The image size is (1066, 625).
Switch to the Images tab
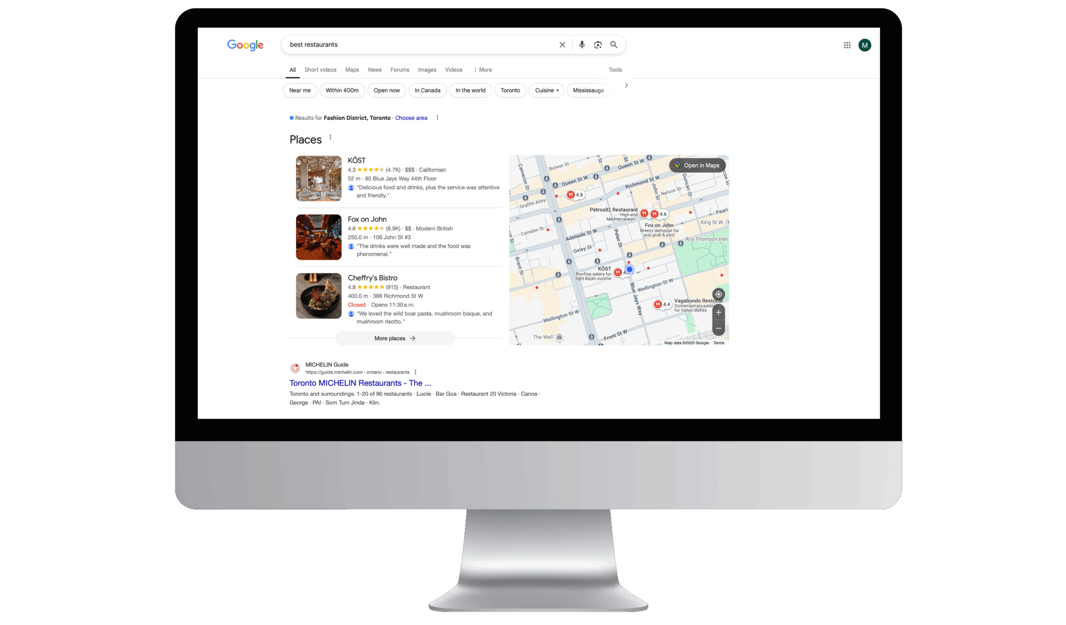click(x=427, y=70)
